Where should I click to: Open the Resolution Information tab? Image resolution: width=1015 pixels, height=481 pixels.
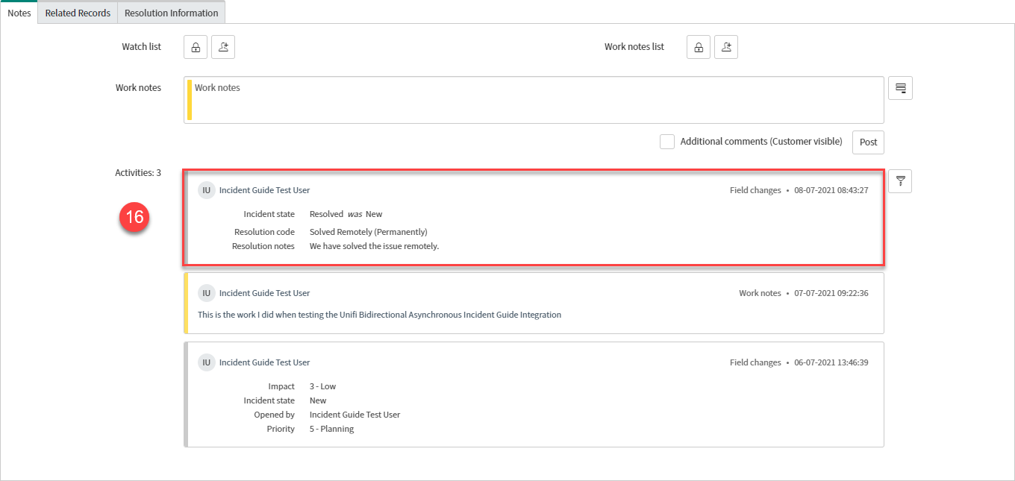coord(171,13)
